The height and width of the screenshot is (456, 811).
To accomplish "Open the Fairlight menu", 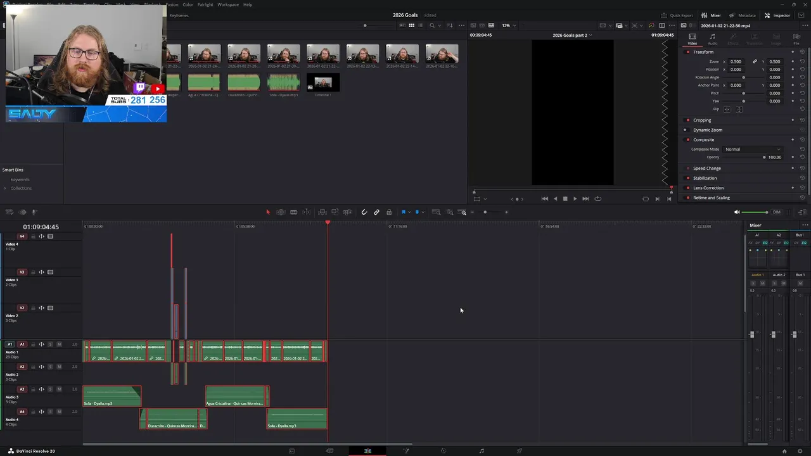I will point(205,4).
